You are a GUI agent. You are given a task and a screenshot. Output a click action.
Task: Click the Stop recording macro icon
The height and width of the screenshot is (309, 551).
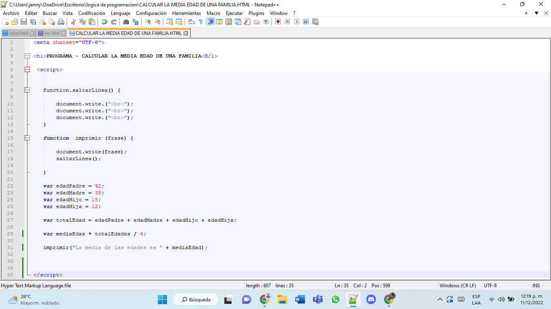pyautogui.click(x=287, y=22)
